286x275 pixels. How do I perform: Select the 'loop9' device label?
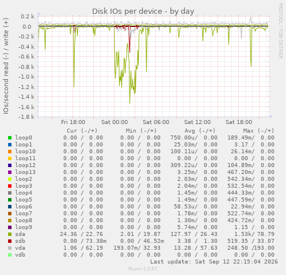tap(24, 227)
